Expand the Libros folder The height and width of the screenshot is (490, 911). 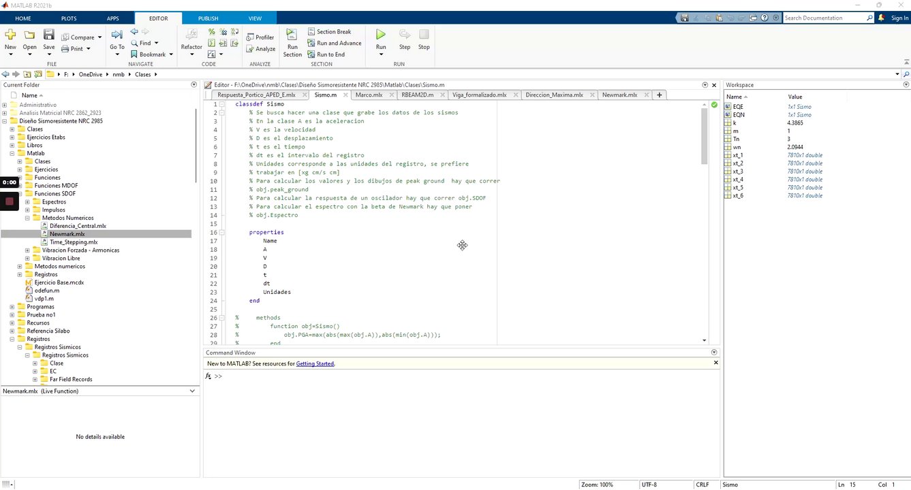12,146
